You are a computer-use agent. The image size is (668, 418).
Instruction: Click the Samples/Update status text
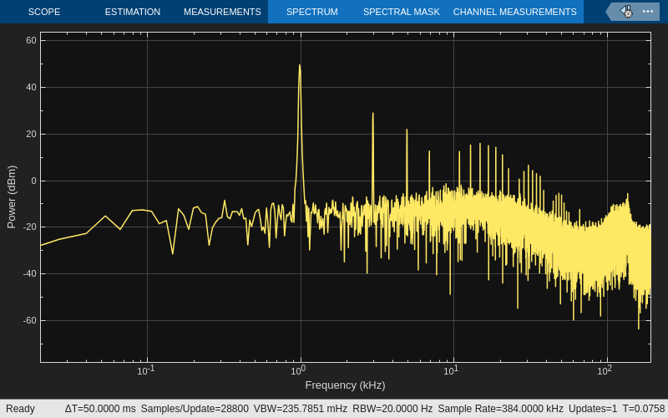(x=195, y=409)
